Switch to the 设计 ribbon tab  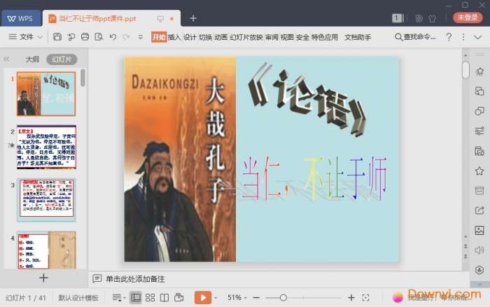tap(190, 37)
